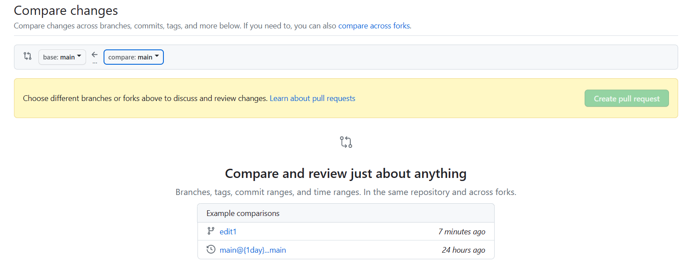
Task: Click the left arrow between branch selectors
Action: coord(95,55)
